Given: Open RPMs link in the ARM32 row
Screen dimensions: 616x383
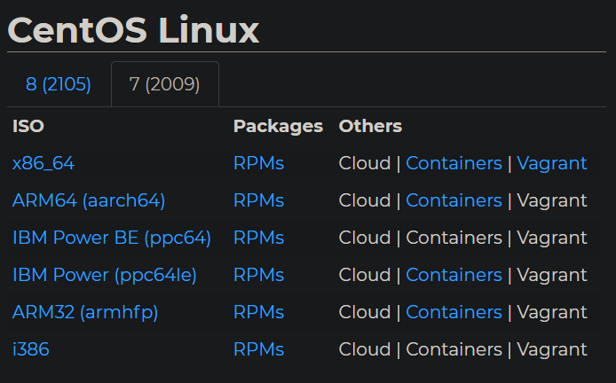Looking at the screenshot, I should pos(258,312).
